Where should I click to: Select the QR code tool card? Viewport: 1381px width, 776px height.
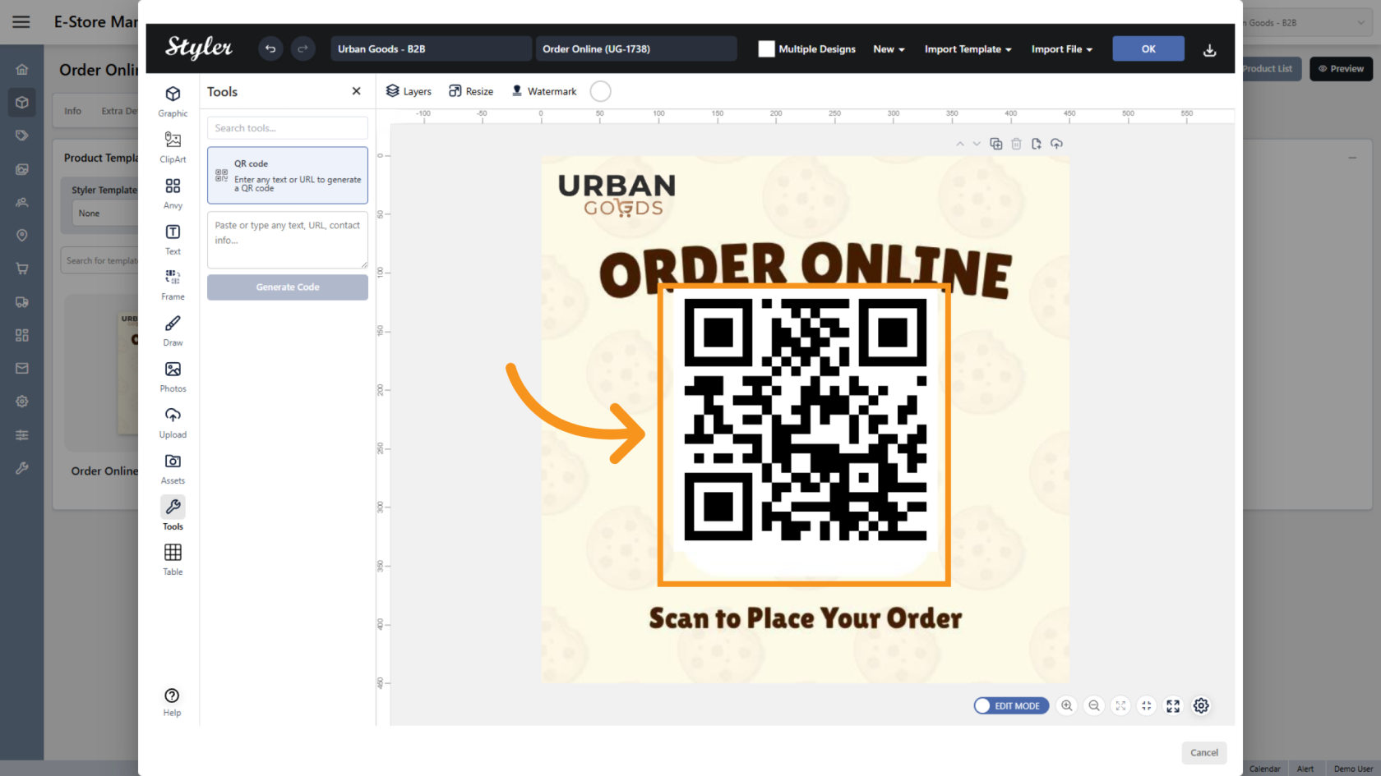coord(288,175)
